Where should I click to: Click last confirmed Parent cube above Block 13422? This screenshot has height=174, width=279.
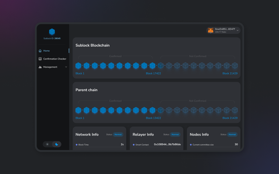[x=152, y=110]
